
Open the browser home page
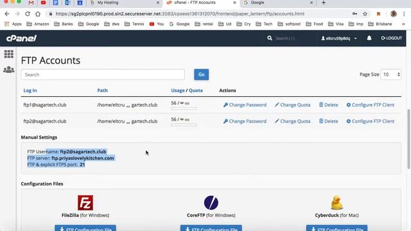38,14
